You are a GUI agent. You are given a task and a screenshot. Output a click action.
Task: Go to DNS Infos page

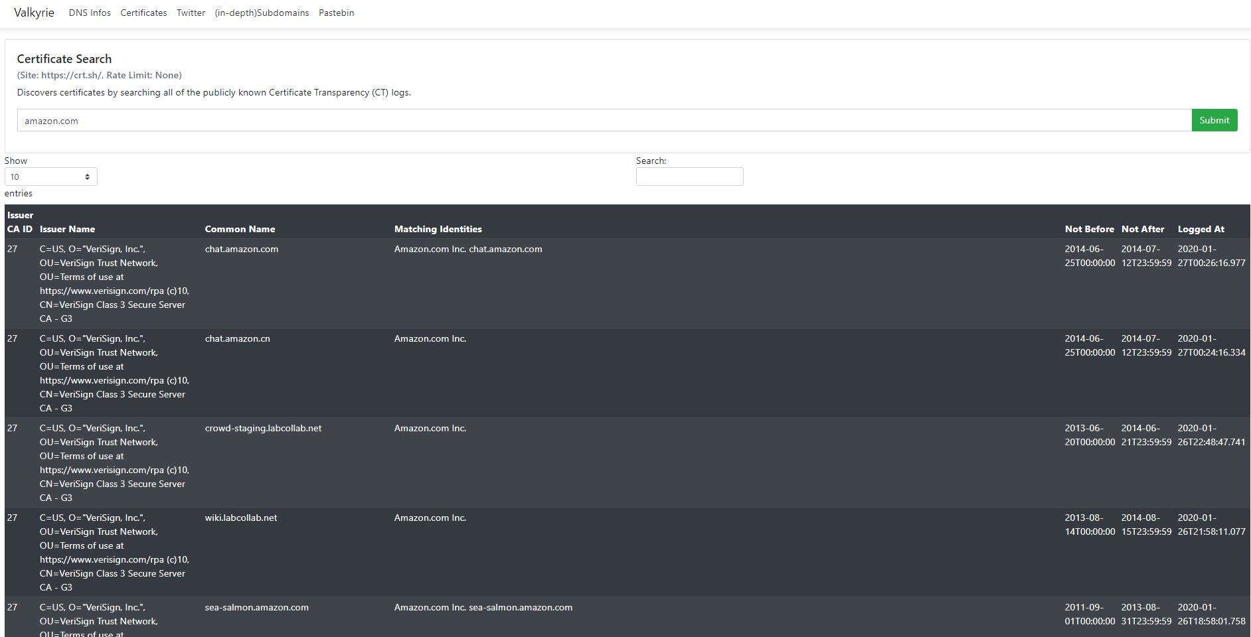point(90,13)
